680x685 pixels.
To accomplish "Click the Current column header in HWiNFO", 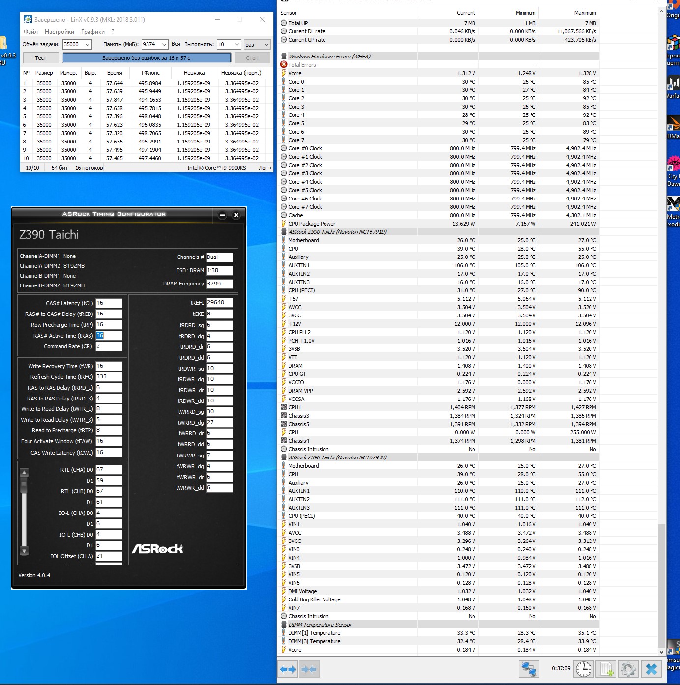I will click(447, 13).
